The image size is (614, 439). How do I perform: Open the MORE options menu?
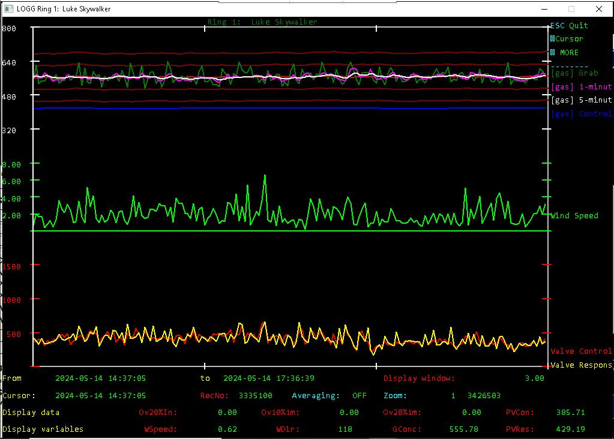(564, 52)
